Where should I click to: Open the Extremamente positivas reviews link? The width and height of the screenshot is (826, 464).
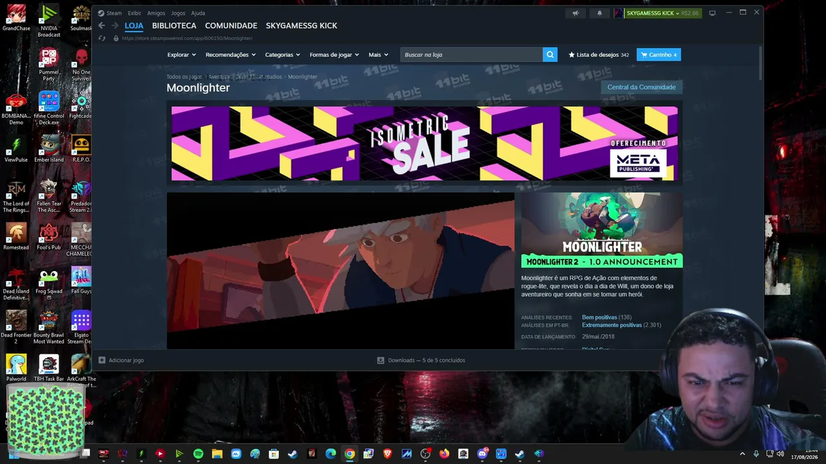612,325
